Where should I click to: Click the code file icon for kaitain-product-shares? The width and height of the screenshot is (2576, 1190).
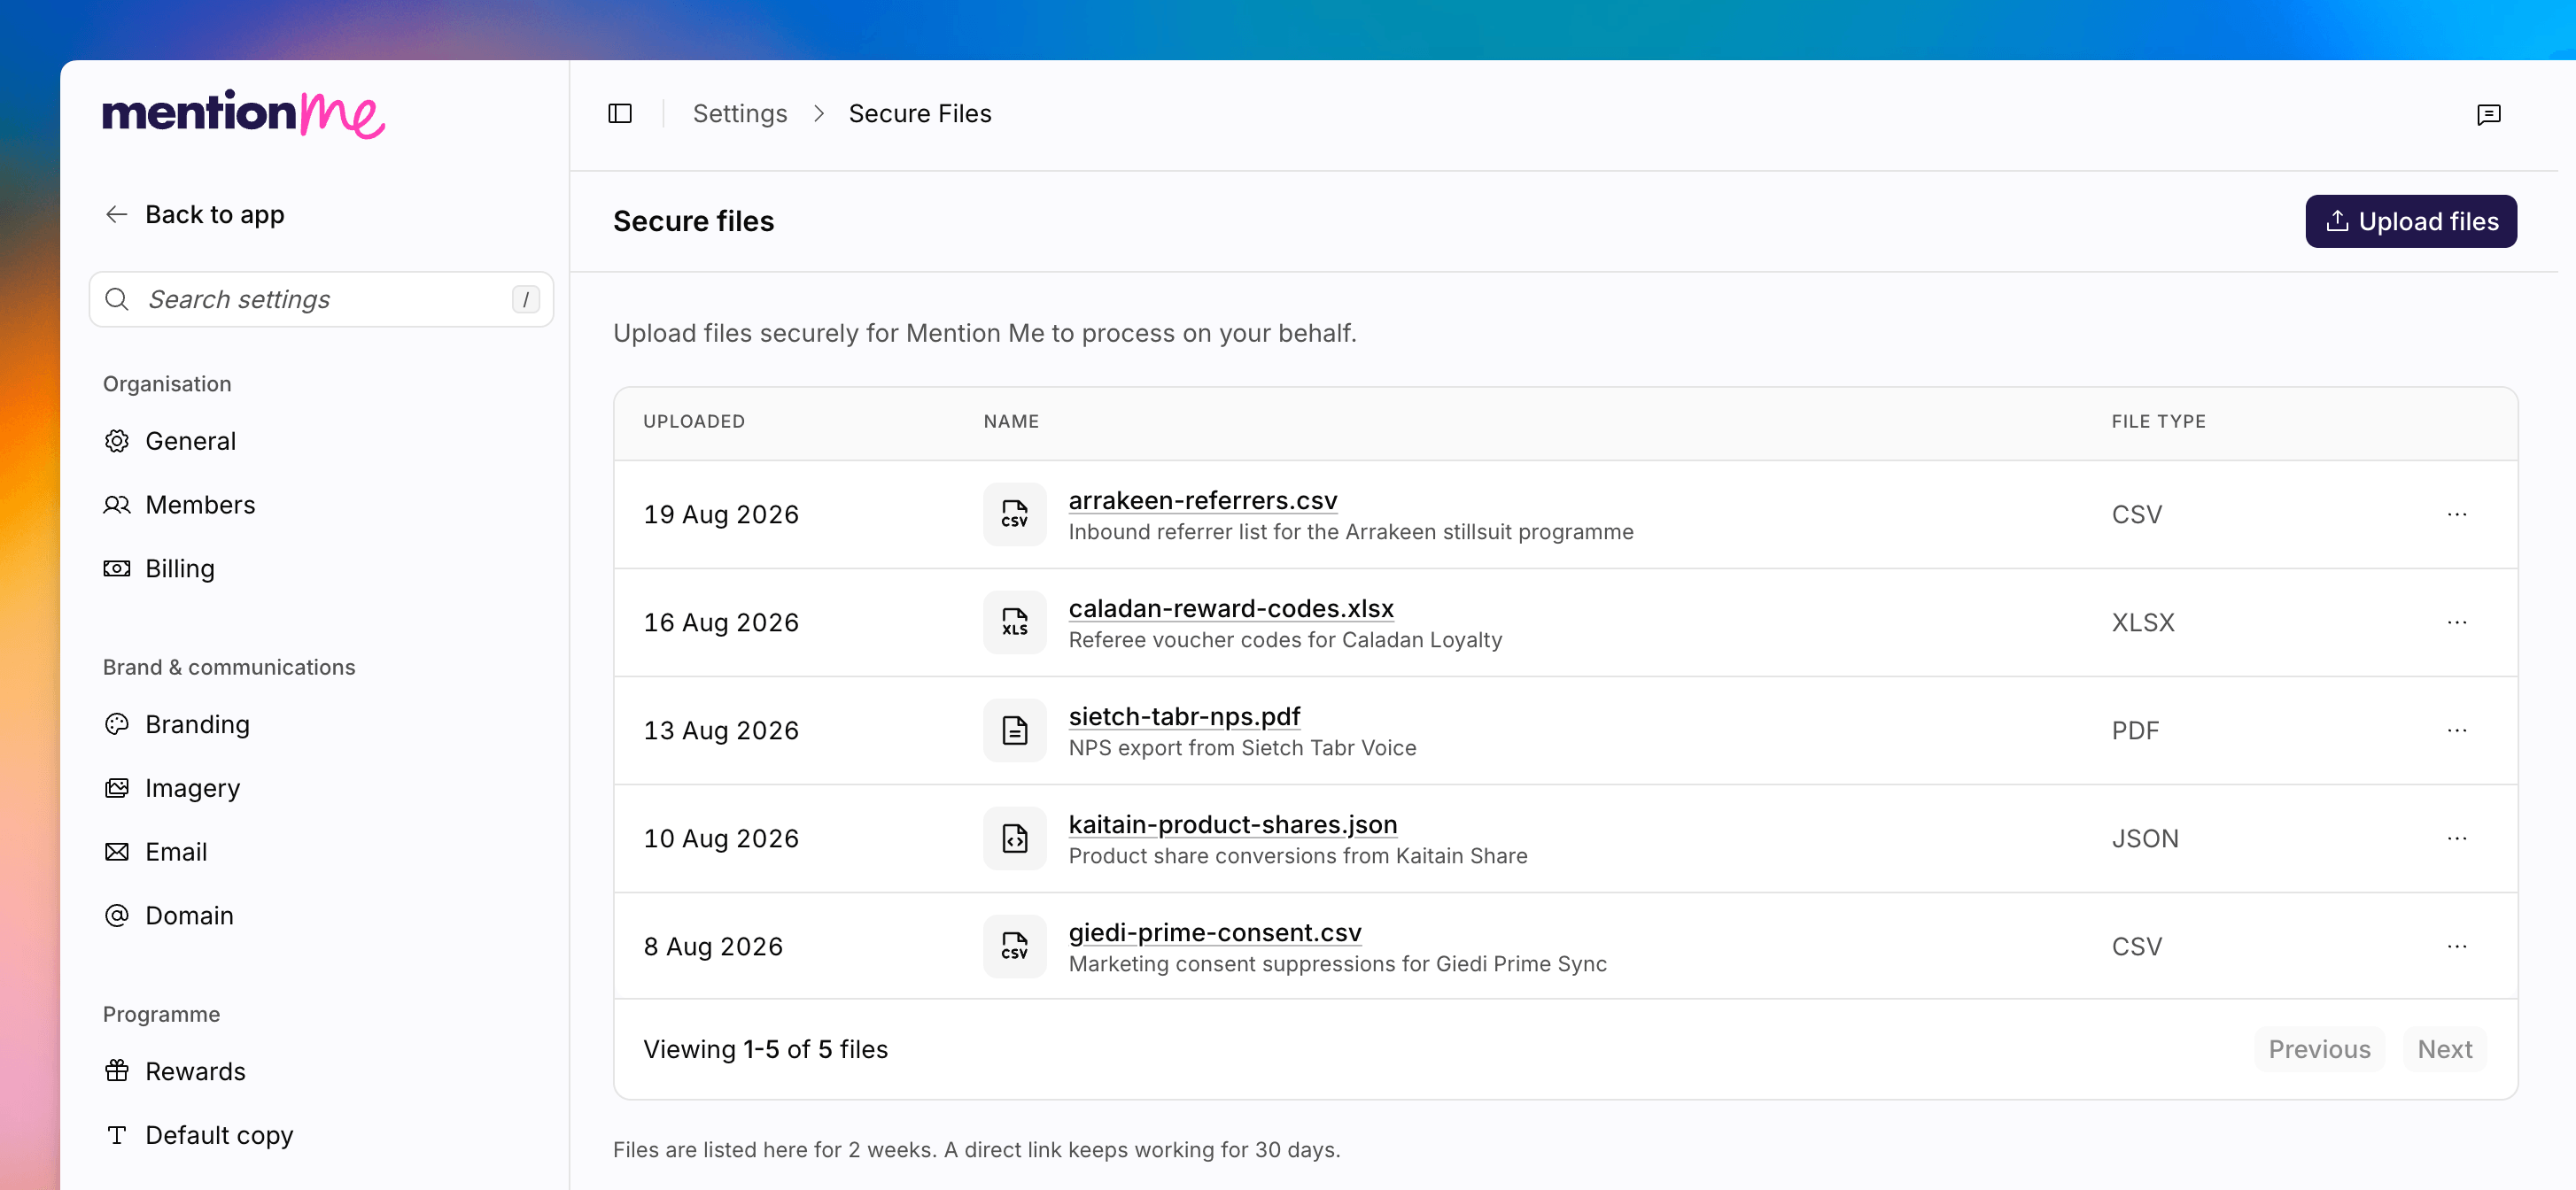[1014, 838]
